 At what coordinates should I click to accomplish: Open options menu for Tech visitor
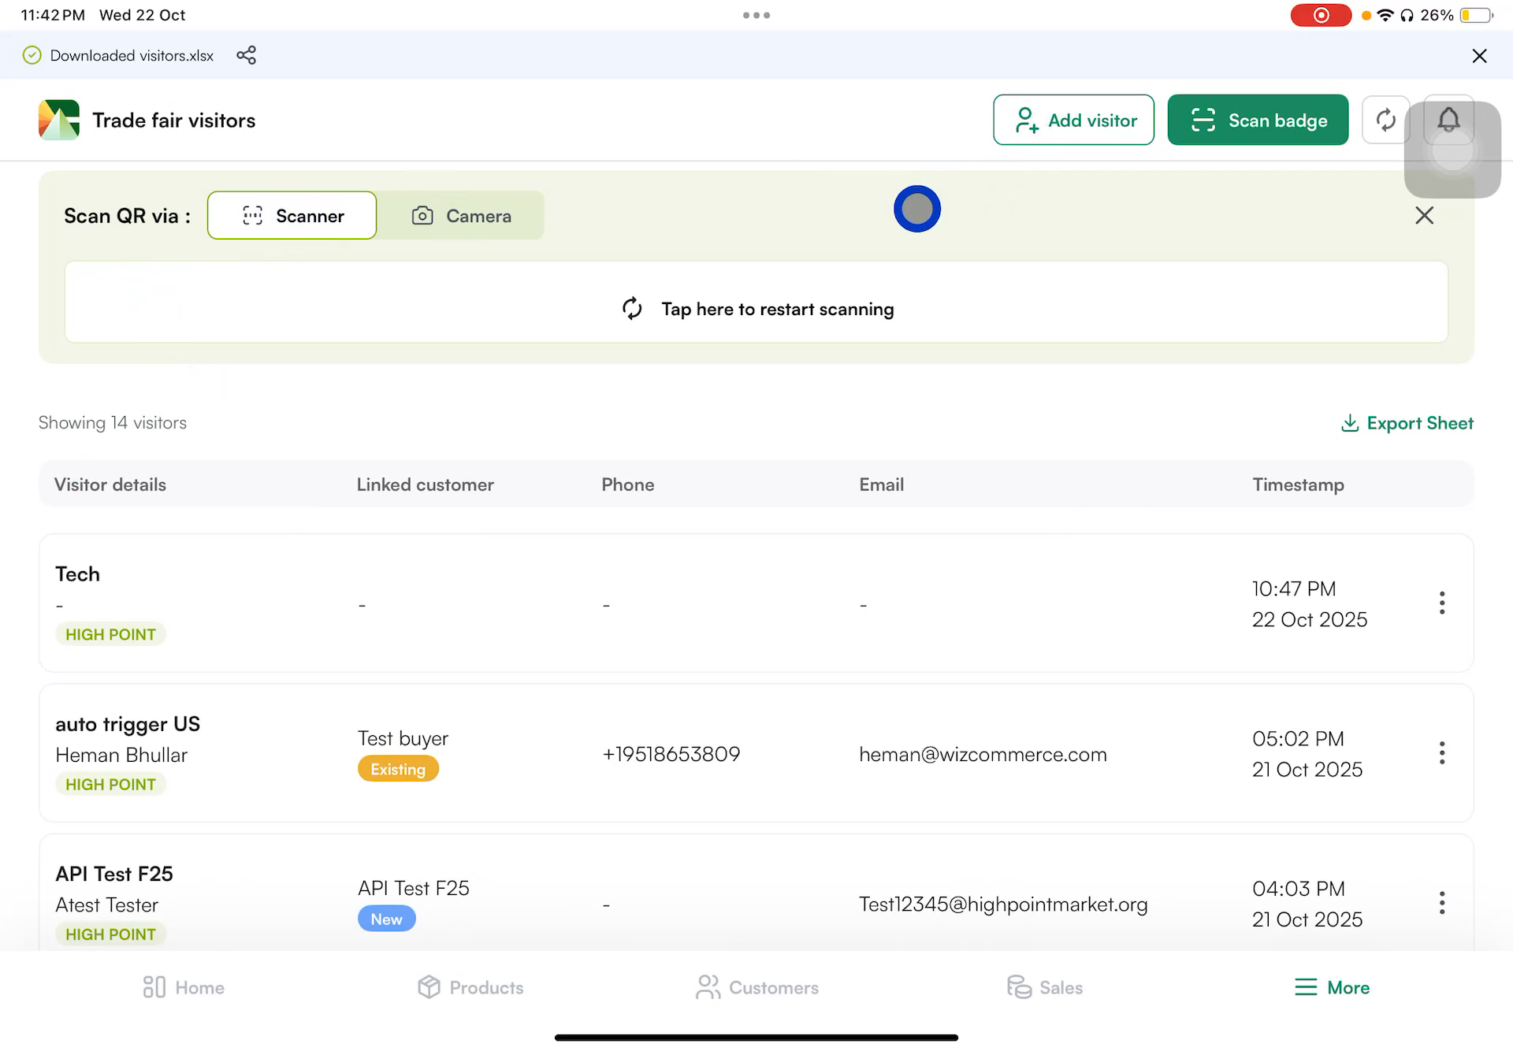(x=1442, y=603)
